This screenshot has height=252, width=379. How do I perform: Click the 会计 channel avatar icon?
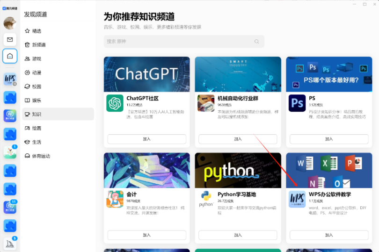(115, 199)
